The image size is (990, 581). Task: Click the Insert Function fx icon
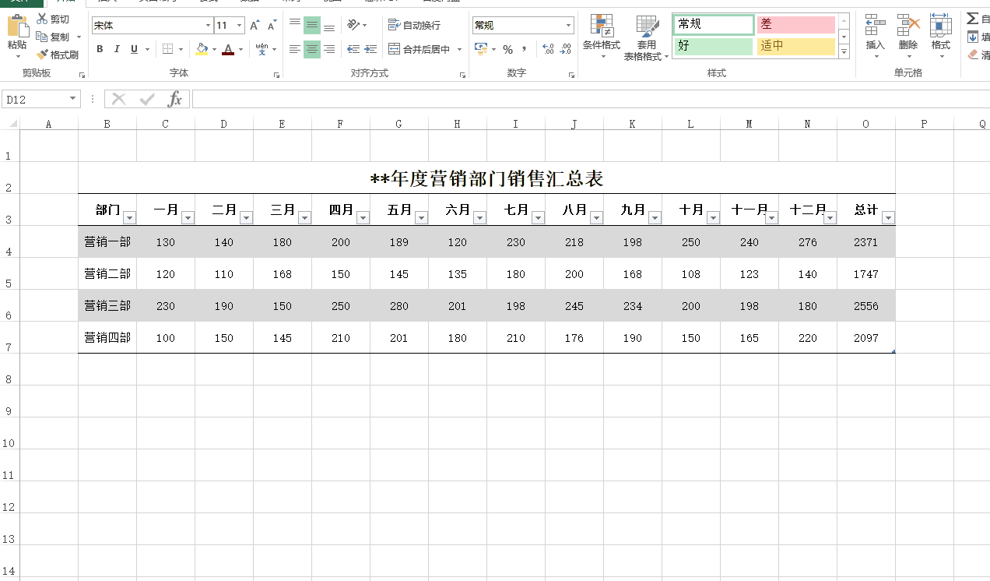pos(176,99)
